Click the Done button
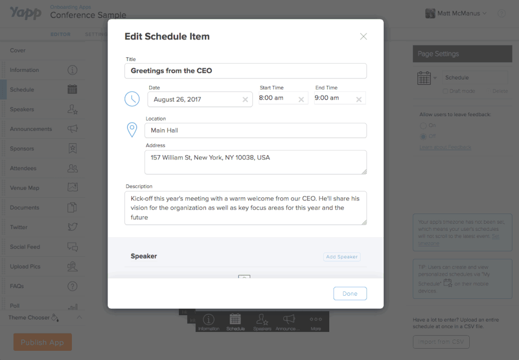Screen dimensions: 519x360 coord(350,294)
